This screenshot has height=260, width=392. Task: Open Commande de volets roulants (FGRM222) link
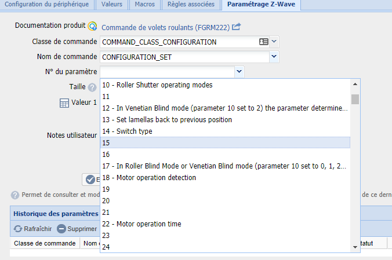(165, 27)
